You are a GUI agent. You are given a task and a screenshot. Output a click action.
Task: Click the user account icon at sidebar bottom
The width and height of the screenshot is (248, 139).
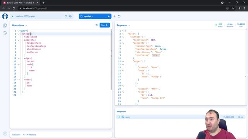click(5, 134)
